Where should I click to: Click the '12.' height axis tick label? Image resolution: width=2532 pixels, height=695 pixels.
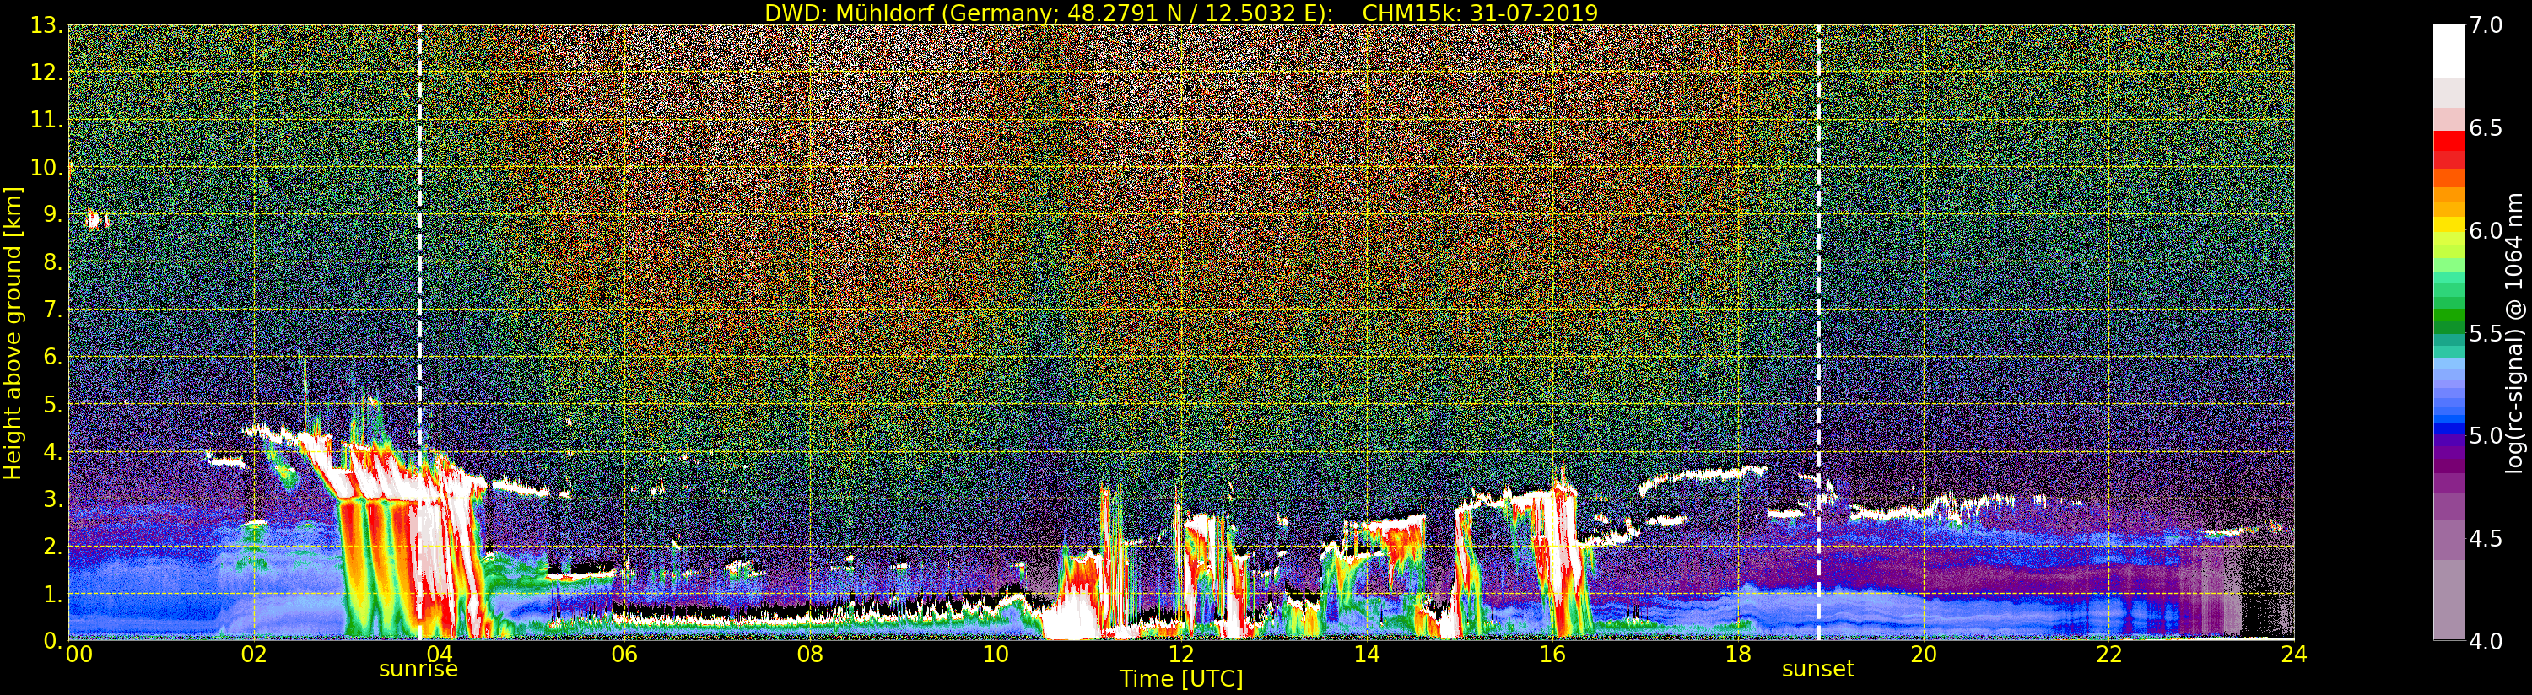[46, 73]
